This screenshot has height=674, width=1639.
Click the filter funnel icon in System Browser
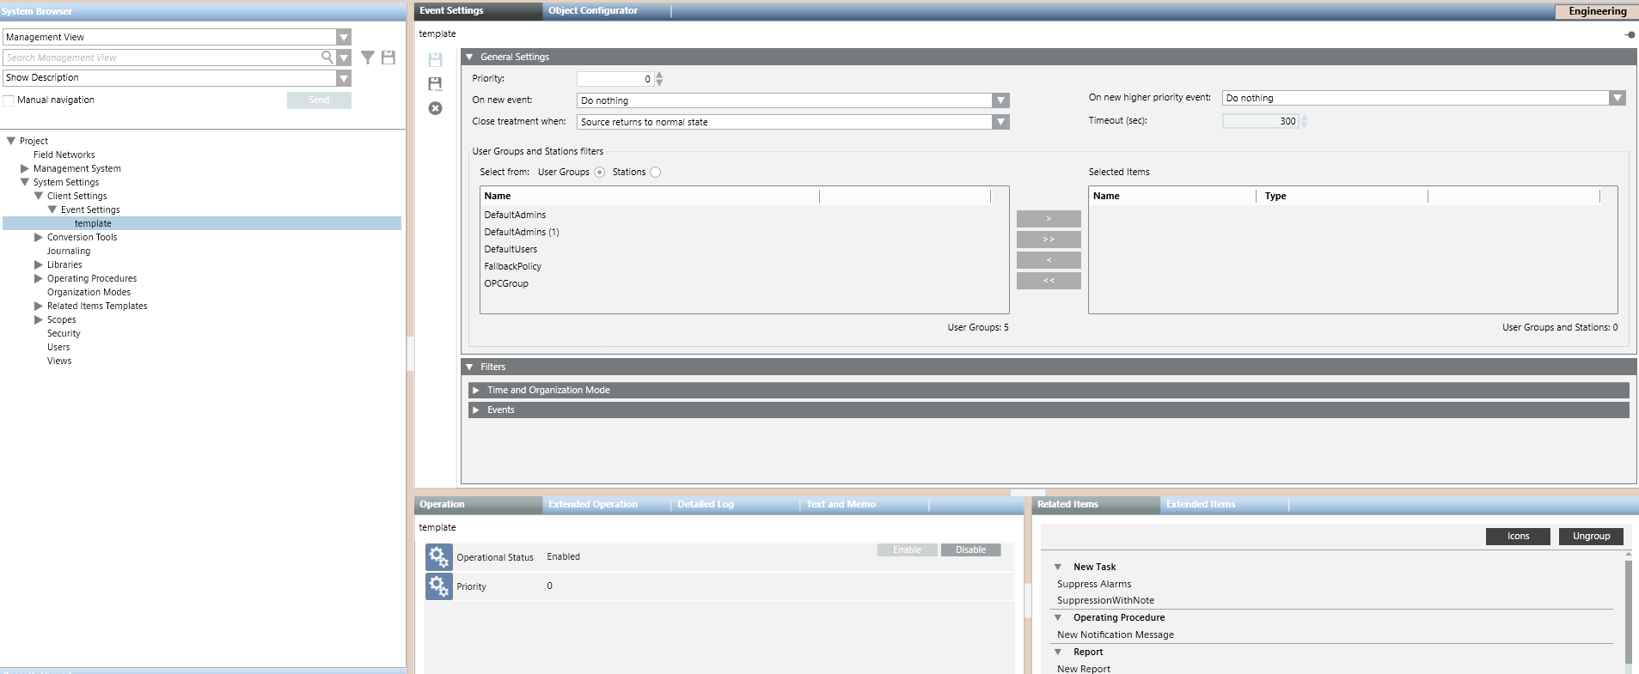[367, 58]
